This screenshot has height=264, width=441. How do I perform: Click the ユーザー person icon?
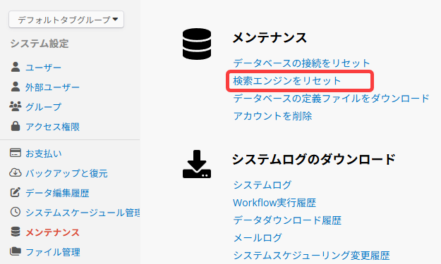tap(16, 67)
